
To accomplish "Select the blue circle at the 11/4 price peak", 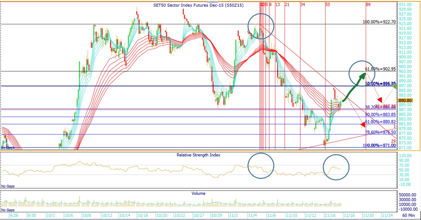I will pos(261,26).
